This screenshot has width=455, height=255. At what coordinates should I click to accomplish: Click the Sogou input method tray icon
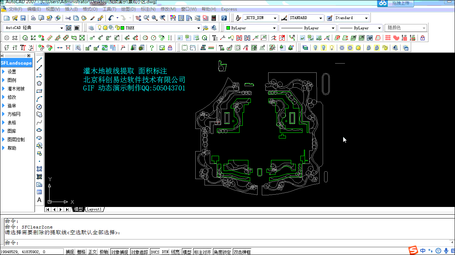tap(413, 251)
